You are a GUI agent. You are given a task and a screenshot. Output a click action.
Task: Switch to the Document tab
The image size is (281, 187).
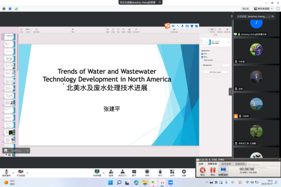227,30
